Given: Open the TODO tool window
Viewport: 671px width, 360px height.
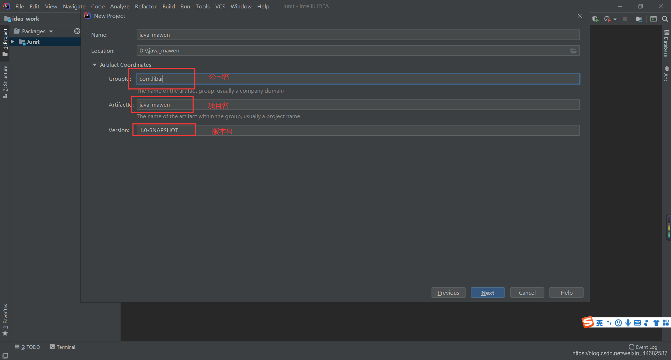Looking at the screenshot, I should (x=27, y=347).
